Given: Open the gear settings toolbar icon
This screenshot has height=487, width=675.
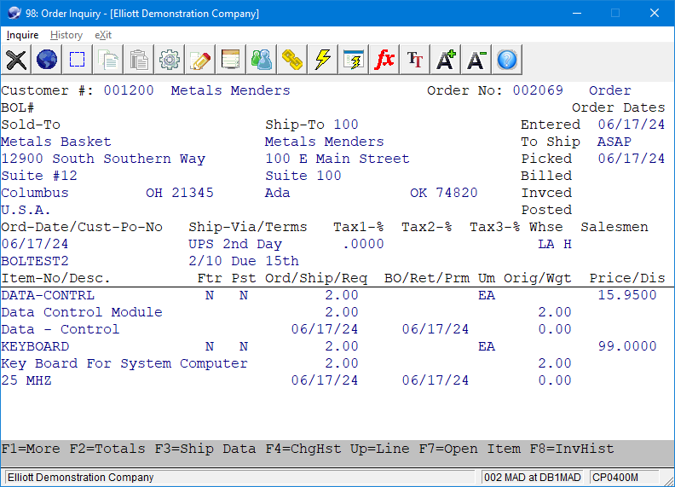Looking at the screenshot, I should pyautogui.click(x=170, y=60).
